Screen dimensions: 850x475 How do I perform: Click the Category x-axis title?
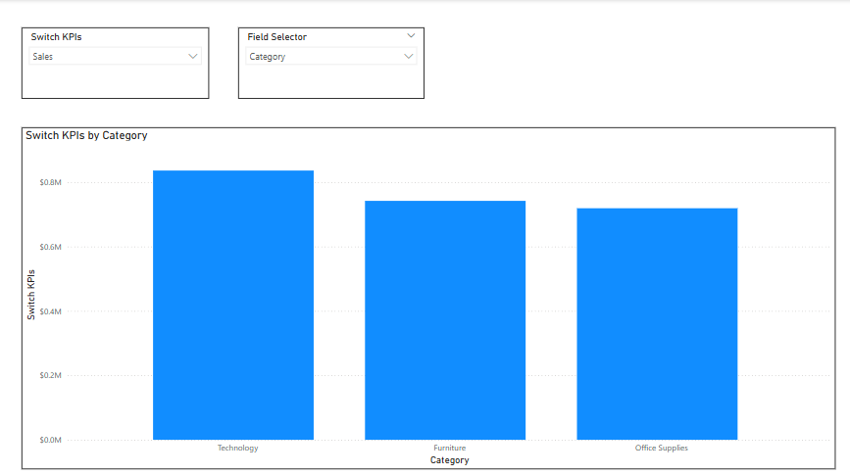pyautogui.click(x=449, y=460)
